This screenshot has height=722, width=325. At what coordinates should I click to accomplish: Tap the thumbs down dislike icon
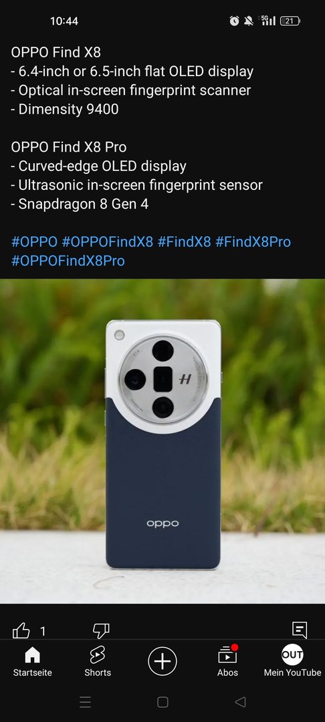click(101, 630)
